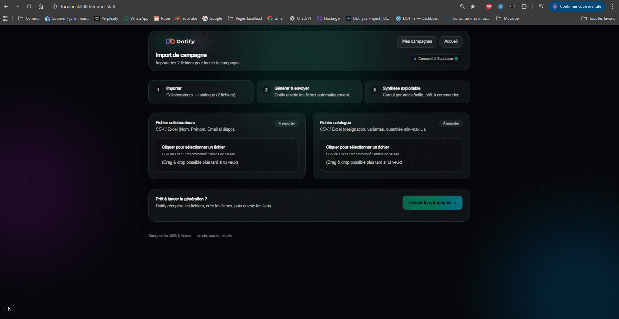This screenshot has height=319, width=619.
Task: Select step 2 Générer & envoyer card
Action: tap(309, 92)
